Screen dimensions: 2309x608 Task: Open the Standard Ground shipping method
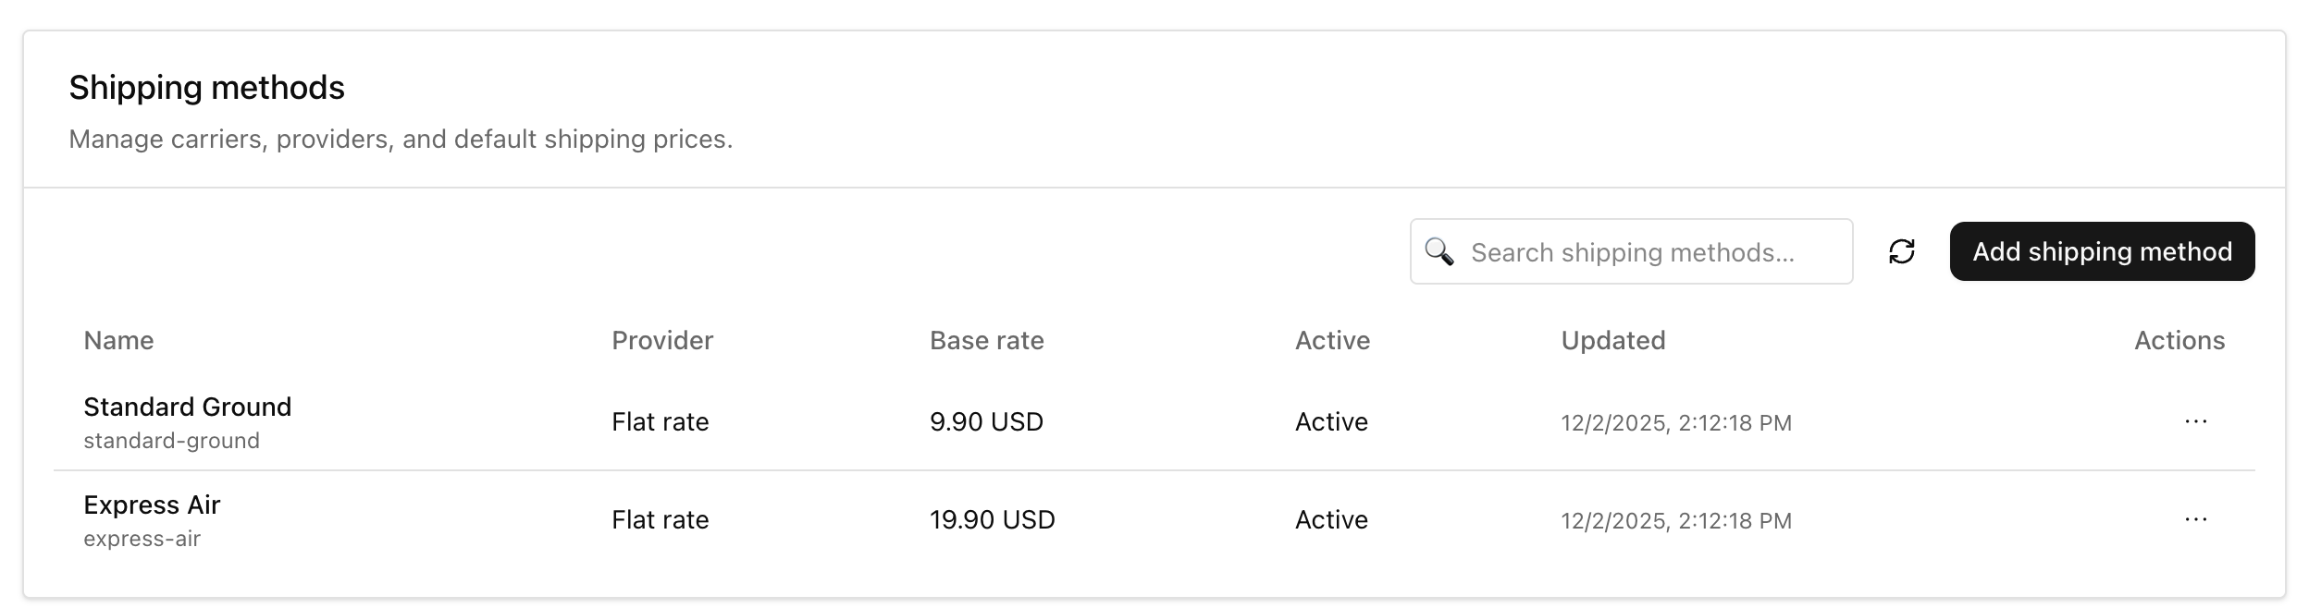coord(188,407)
